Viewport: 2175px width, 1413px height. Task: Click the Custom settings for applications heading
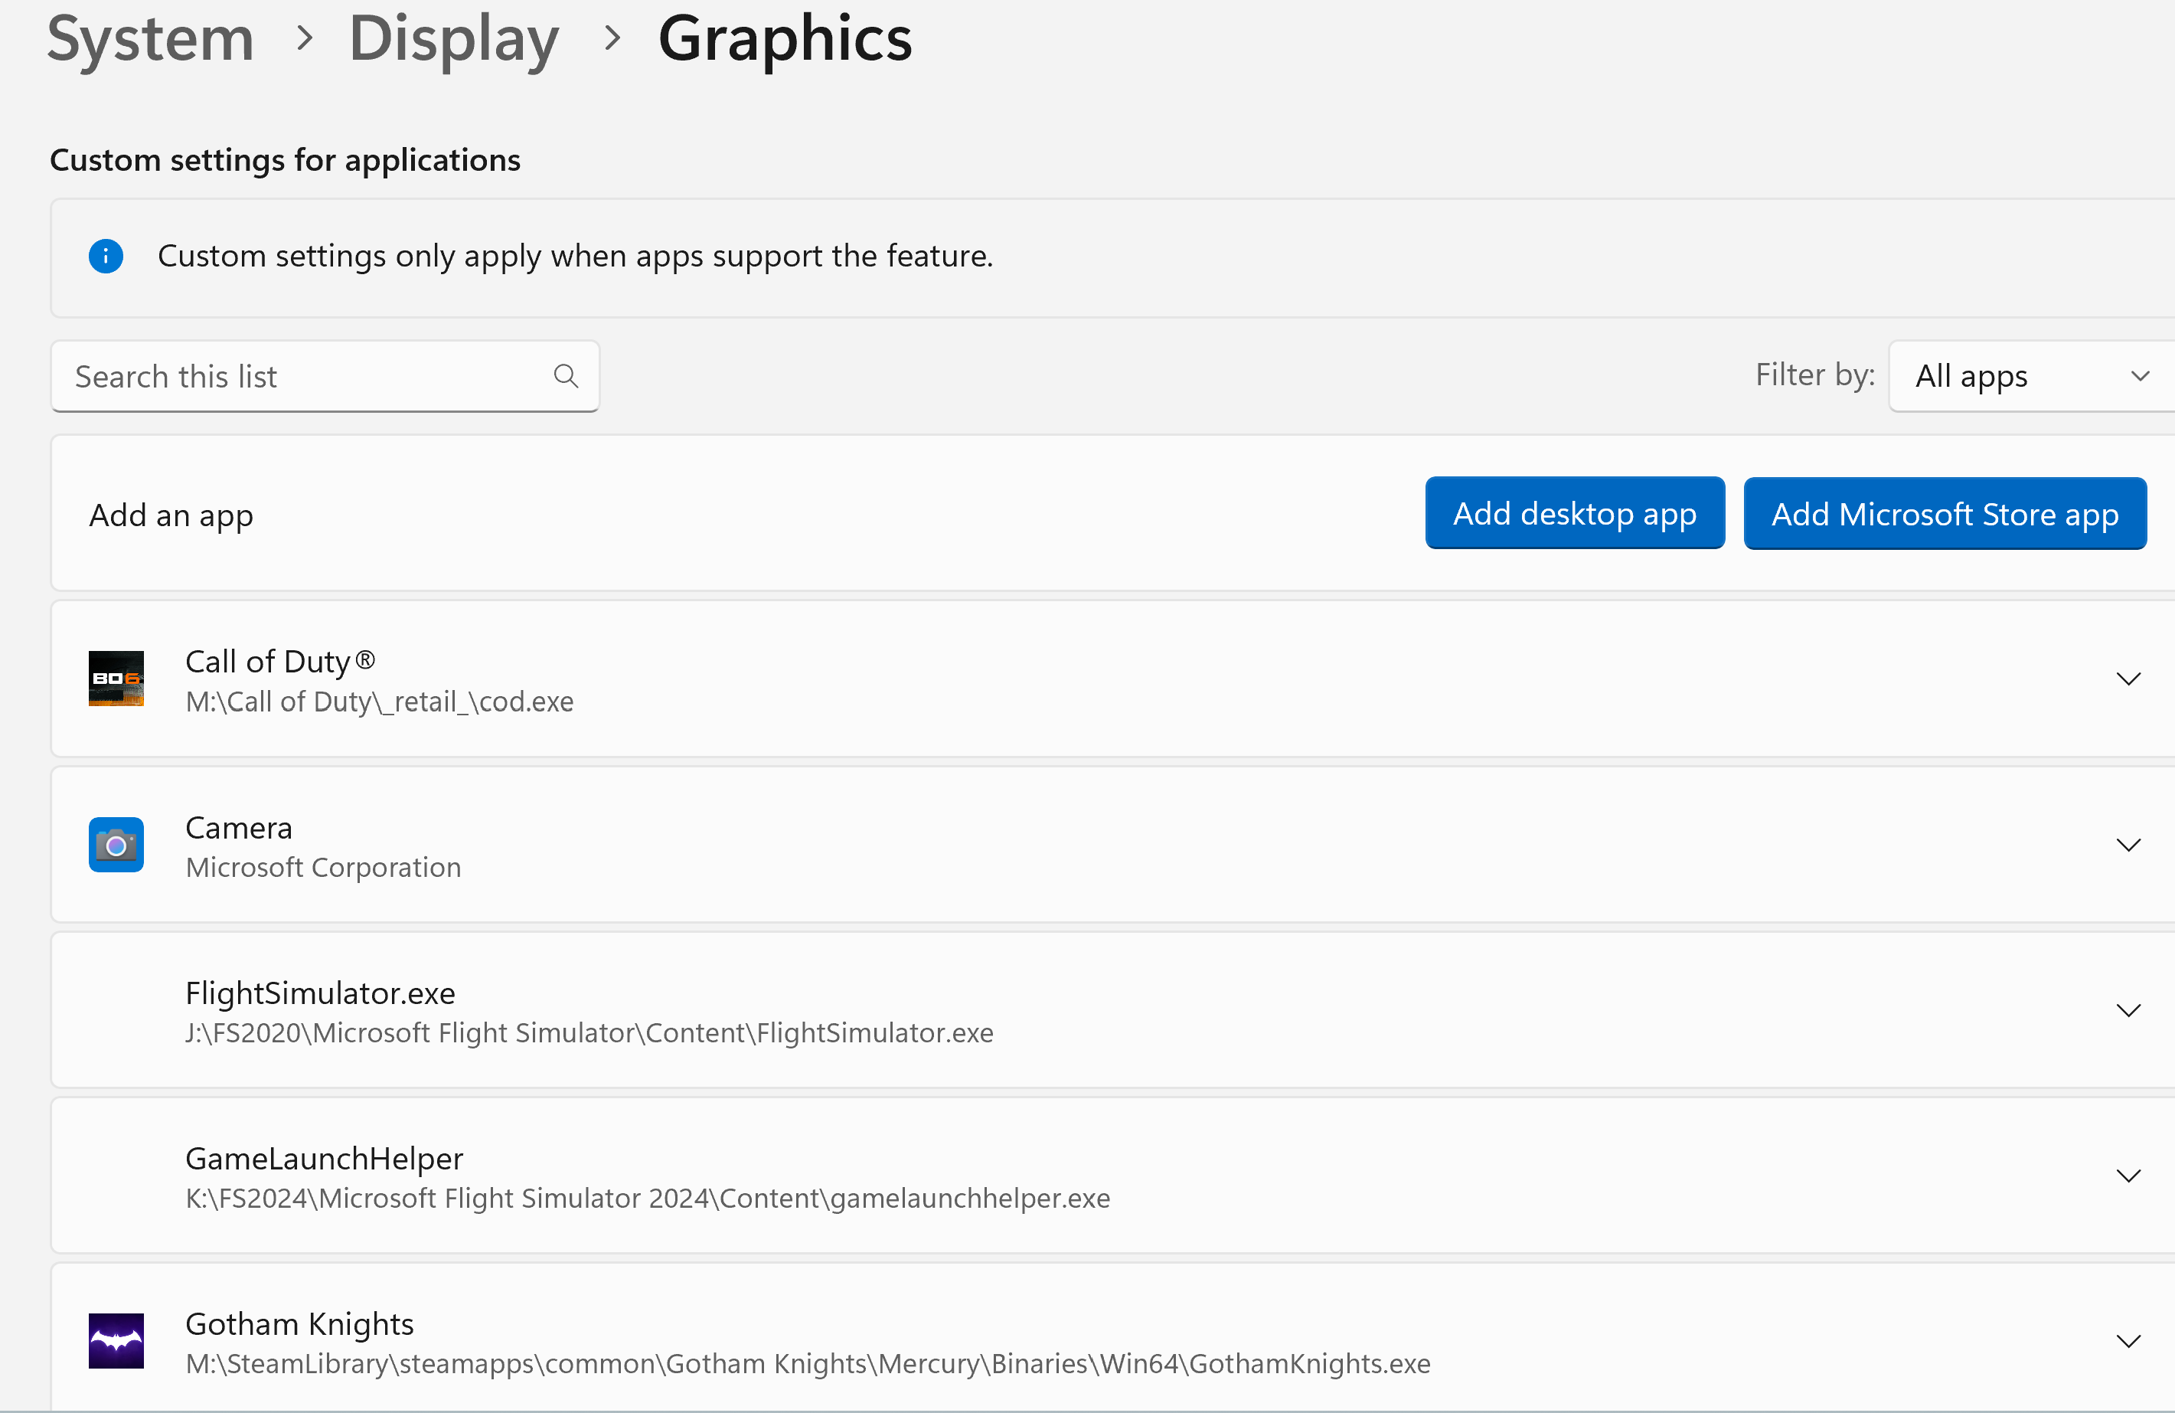(x=285, y=160)
